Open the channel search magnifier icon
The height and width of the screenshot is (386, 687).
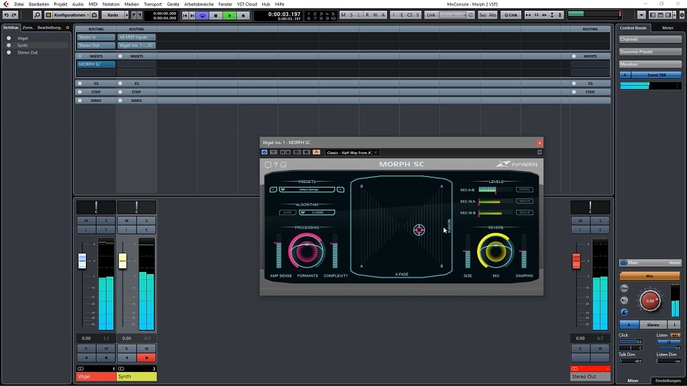tap(38, 15)
